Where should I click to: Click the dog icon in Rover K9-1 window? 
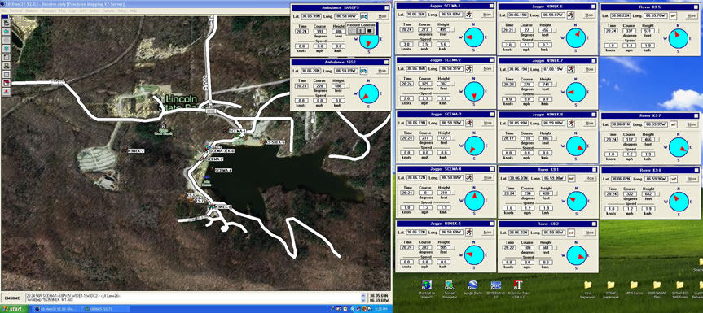point(571,178)
